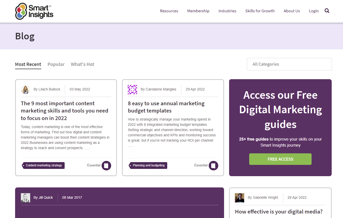Viewport: 343px width, 218px height.
Task: Click the 03 May 2022 date
Action: pyautogui.click(x=80, y=89)
